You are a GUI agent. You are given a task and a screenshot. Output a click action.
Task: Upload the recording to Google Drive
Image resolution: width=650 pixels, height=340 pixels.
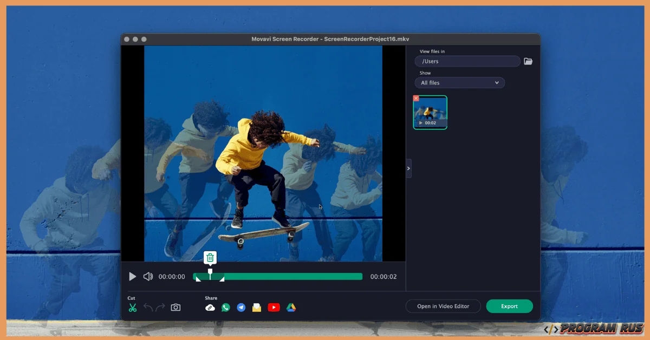[291, 307]
